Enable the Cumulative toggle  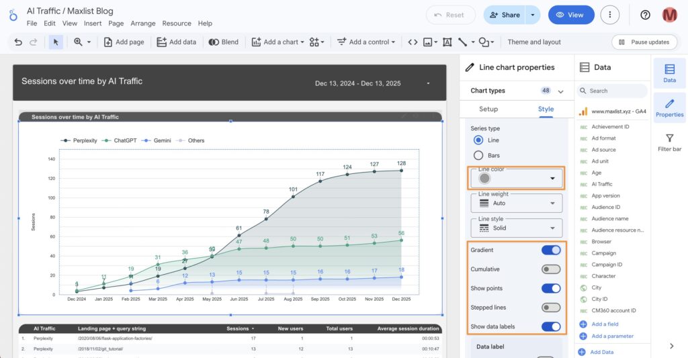point(551,269)
